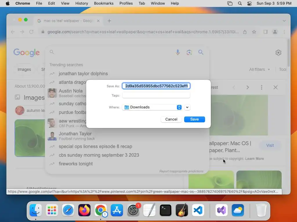The width and height of the screenshot is (297, 222).
Task: Open the Window menu
Action: click(x=158, y=3)
